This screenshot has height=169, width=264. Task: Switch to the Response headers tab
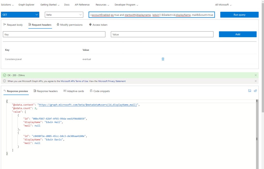coord(46,91)
